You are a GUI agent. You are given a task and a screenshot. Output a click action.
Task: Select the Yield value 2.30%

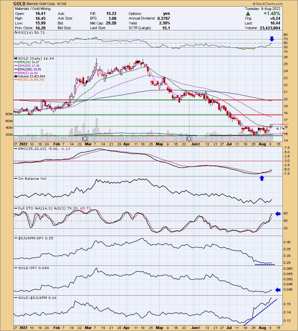(x=165, y=23)
